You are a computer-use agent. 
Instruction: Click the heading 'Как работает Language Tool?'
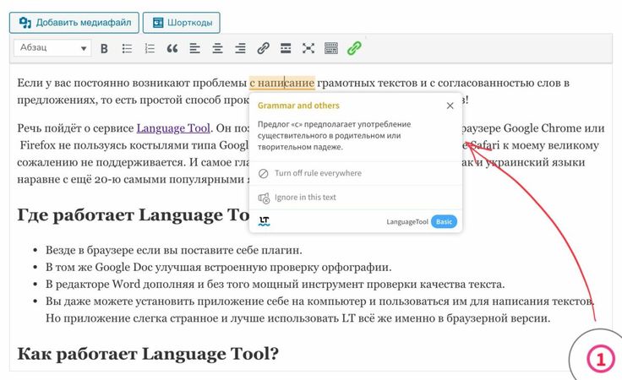pos(148,354)
